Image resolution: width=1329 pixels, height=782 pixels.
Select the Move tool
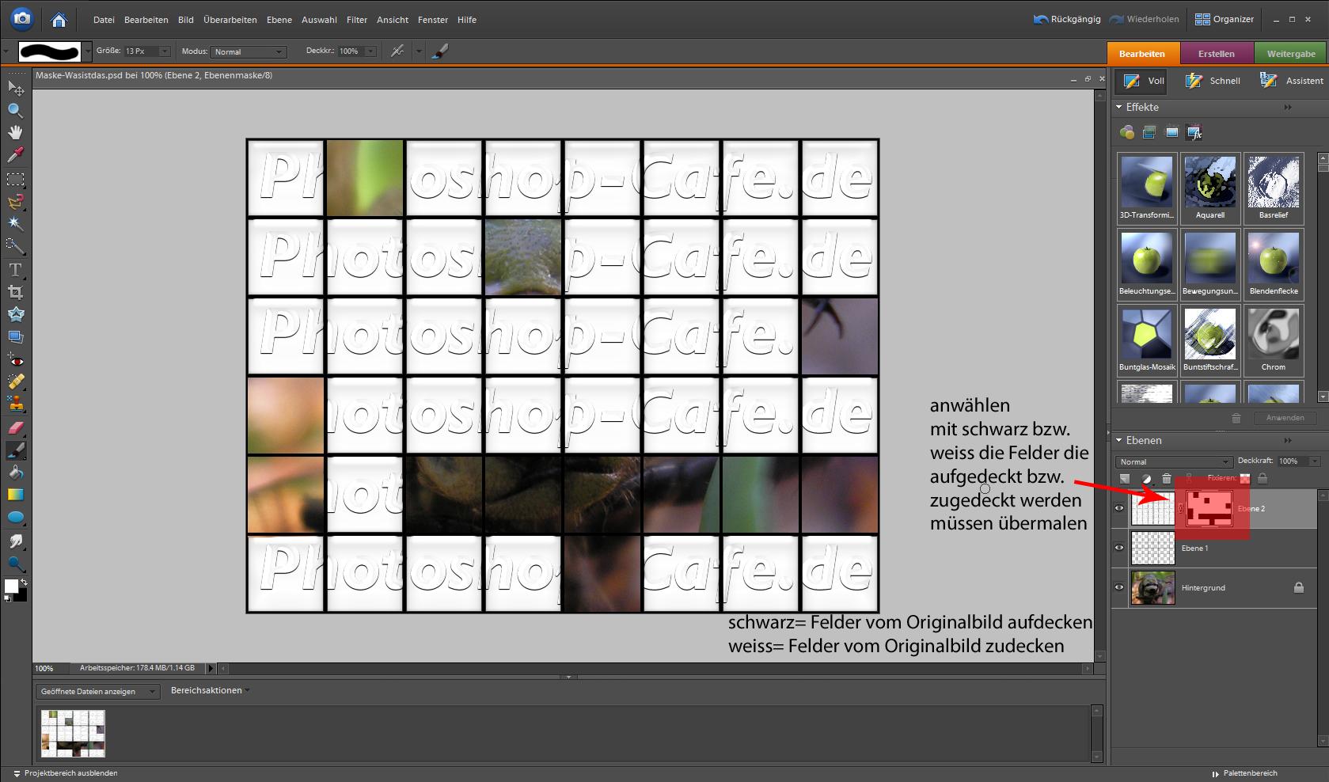15,88
